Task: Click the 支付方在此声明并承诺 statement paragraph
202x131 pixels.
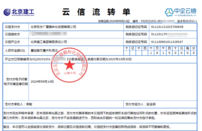Action: [100, 115]
